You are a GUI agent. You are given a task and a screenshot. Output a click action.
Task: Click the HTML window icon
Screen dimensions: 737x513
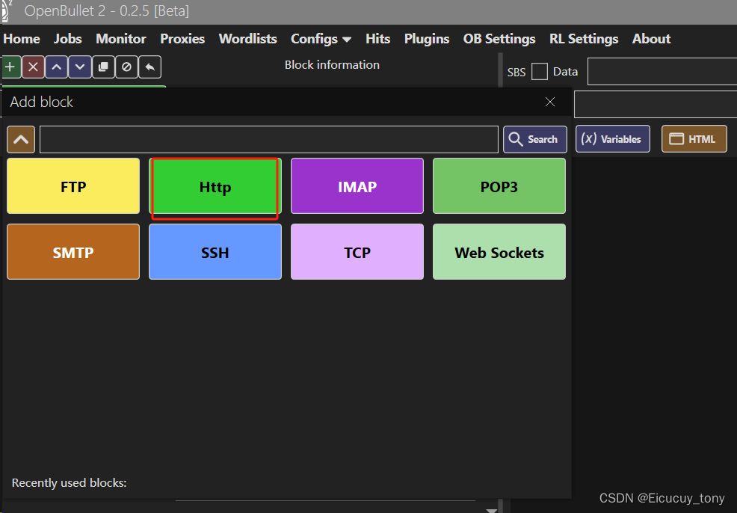[676, 138]
